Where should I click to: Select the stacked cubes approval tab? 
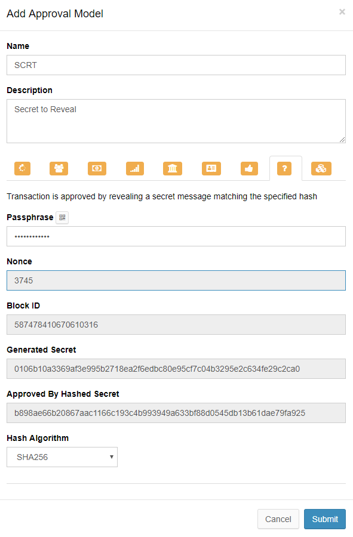pos(321,168)
